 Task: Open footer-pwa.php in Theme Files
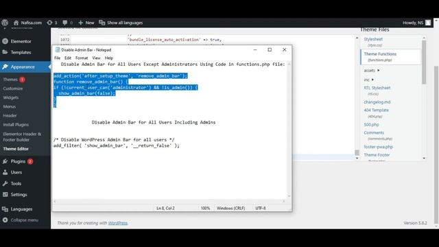click(378, 147)
